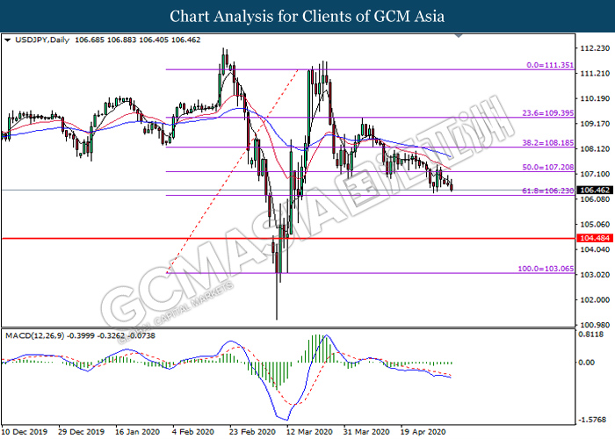The height and width of the screenshot is (439, 615).
Task: Click the OHLC values 106.685 106.883 106.405 106.462
Action: click(137, 40)
